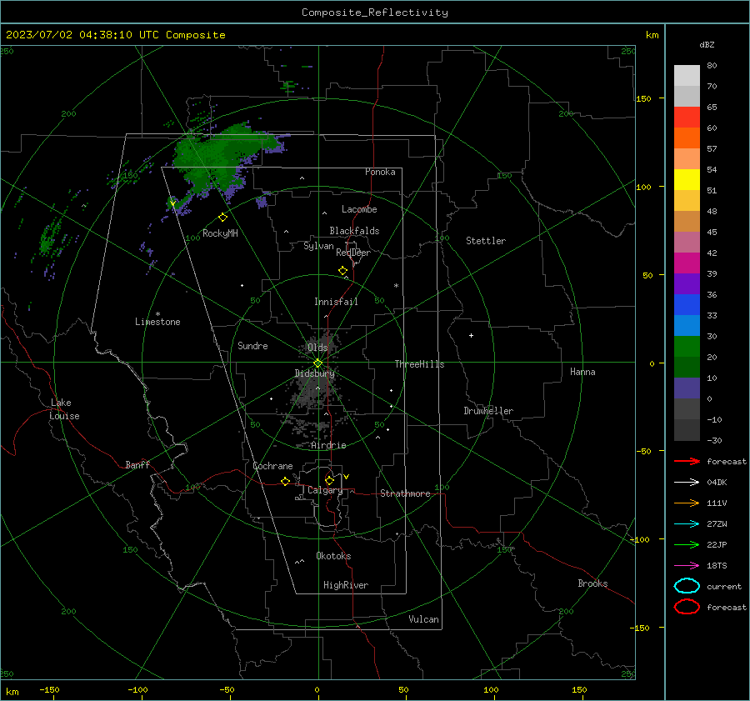
Task: Click the yellow diamond marker beside Cochrane
Action: coord(285,481)
